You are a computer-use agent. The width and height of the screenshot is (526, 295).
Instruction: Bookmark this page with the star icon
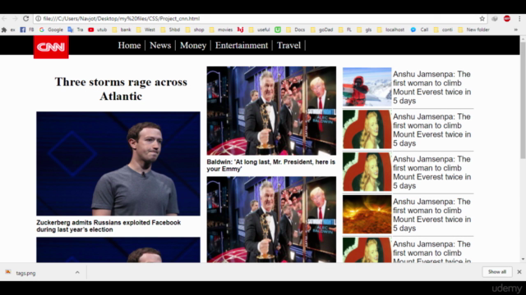coord(482,19)
